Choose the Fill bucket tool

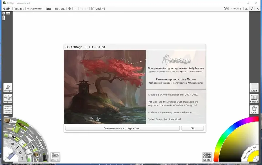(x=21, y=153)
